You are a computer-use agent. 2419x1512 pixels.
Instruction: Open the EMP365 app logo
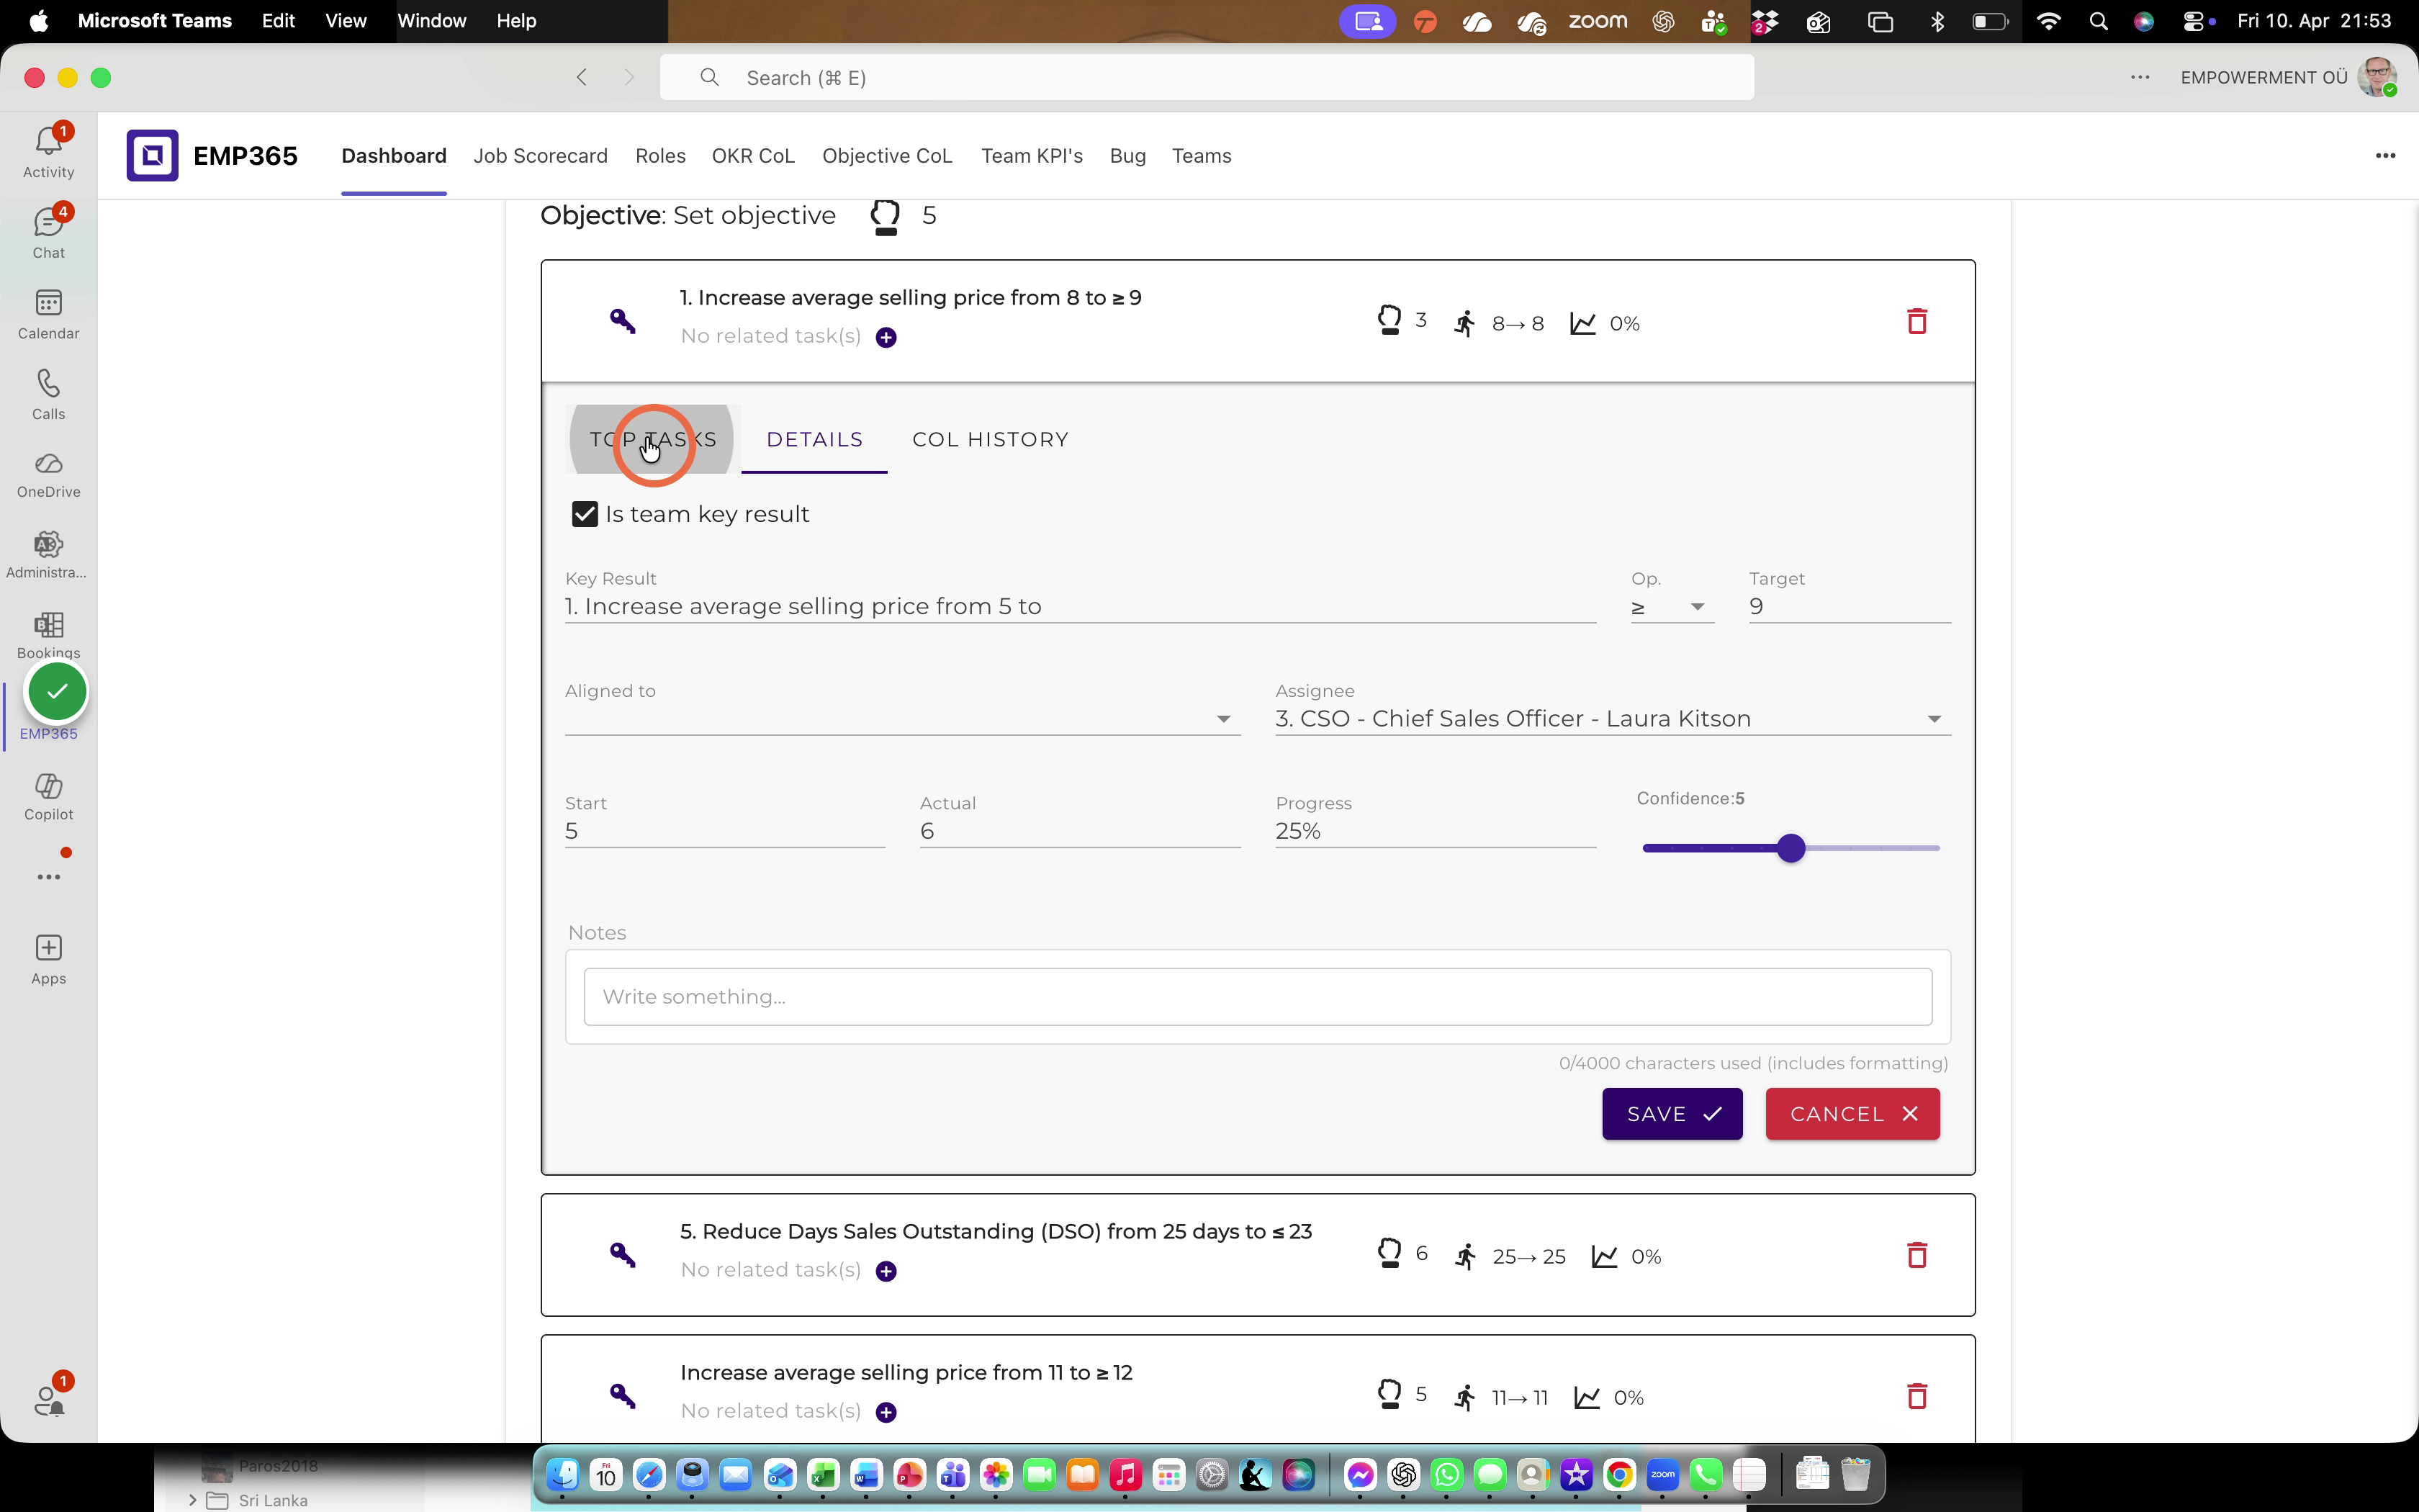pyautogui.click(x=152, y=155)
